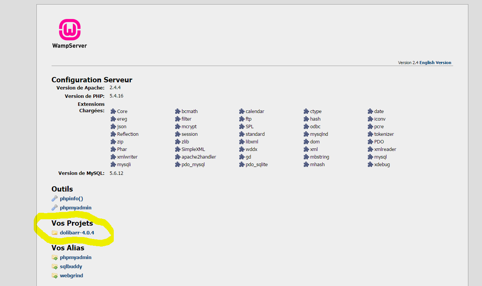This screenshot has width=482, height=286.
Task: Switch to the English Version link
Action: click(x=435, y=63)
